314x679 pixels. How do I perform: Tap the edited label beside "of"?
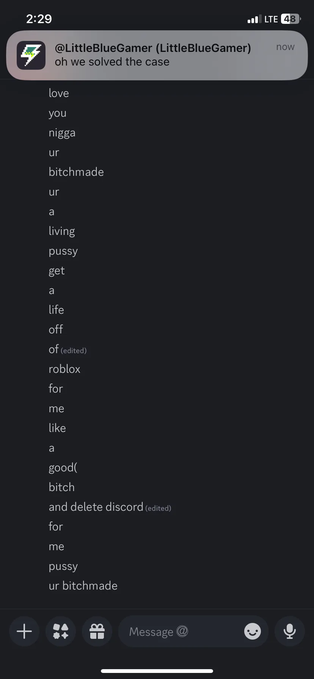(x=74, y=351)
